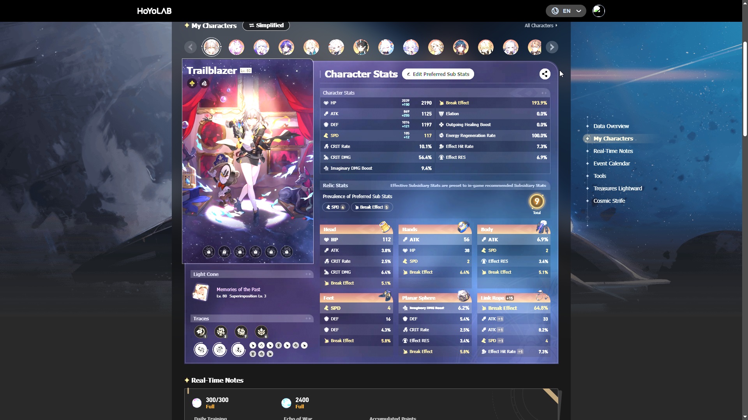Image resolution: width=748 pixels, height=420 pixels.
Task: Click the trace icon with level badge 2
Action: click(221, 332)
